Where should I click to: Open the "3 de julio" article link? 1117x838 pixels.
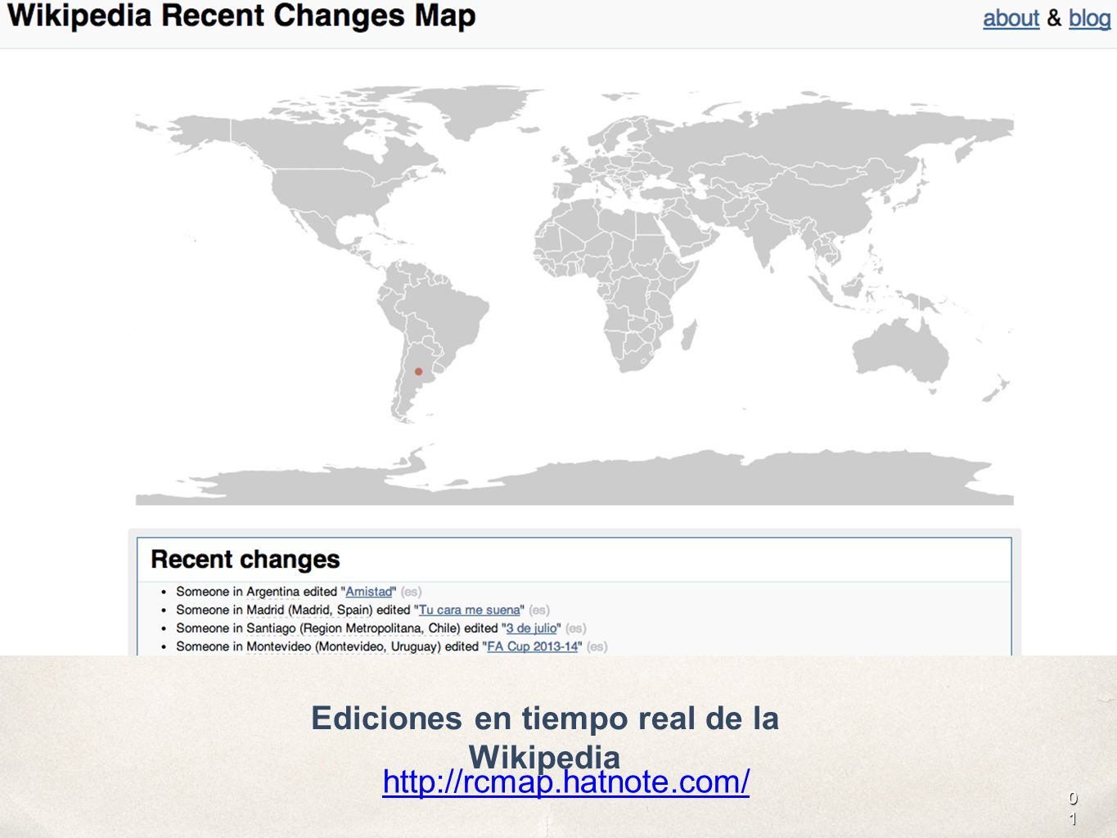pos(532,628)
